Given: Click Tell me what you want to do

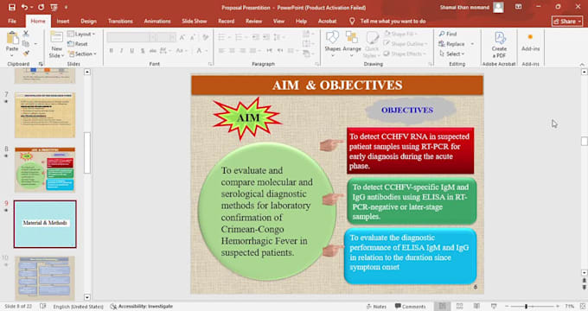Looking at the screenshot, I should (393, 22).
